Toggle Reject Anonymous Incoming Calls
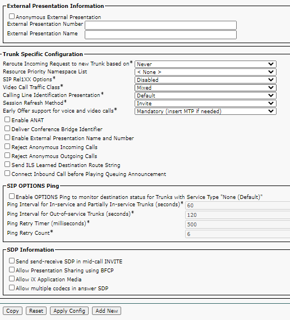The image size is (290, 320). point(7,146)
